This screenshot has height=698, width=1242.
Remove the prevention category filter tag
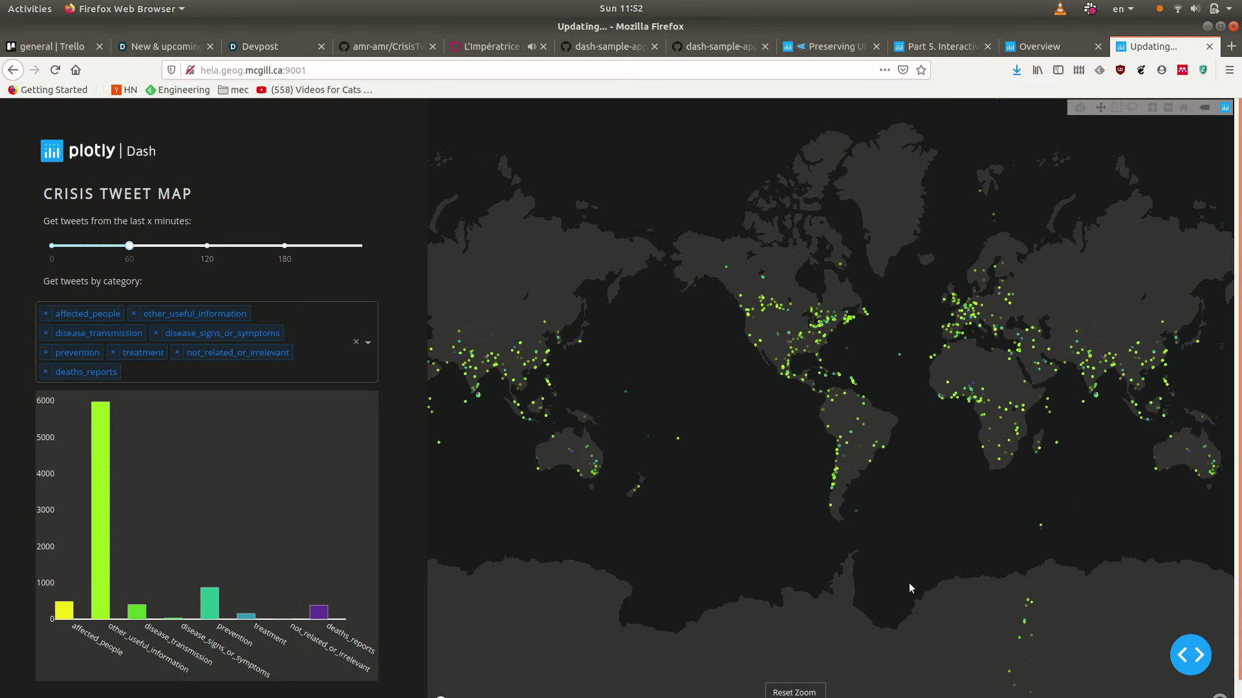coord(47,351)
